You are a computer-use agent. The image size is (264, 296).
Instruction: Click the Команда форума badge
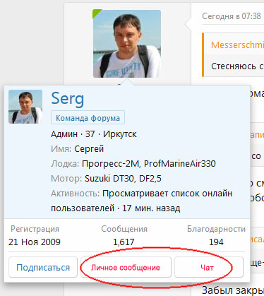[88, 118]
